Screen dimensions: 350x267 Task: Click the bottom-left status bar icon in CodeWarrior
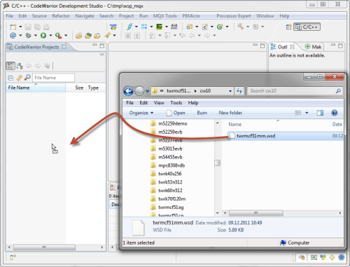(13, 257)
